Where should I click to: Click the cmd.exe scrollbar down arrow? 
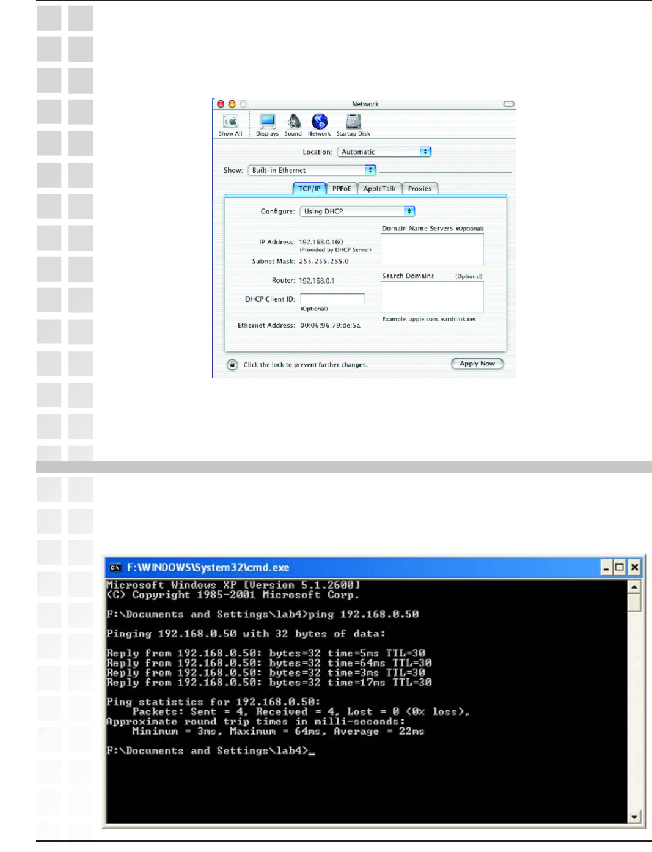pyautogui.click(x=634, y=817)
